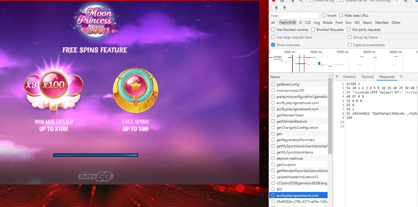418x207 pixels.
Task: Filter network requests by JS
Action: coord(300,23)
